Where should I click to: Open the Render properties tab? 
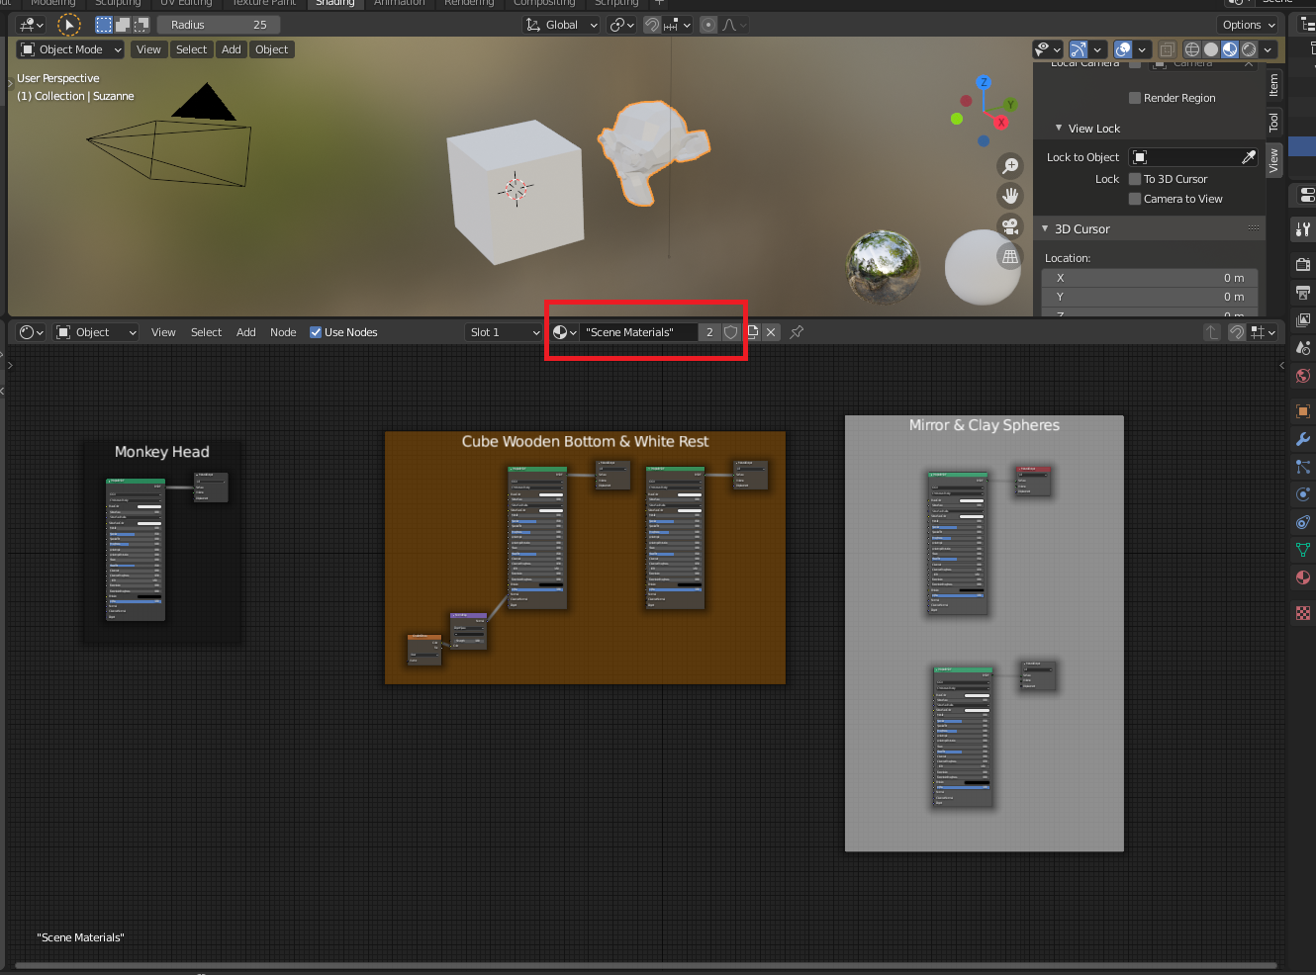[1303, 264]
